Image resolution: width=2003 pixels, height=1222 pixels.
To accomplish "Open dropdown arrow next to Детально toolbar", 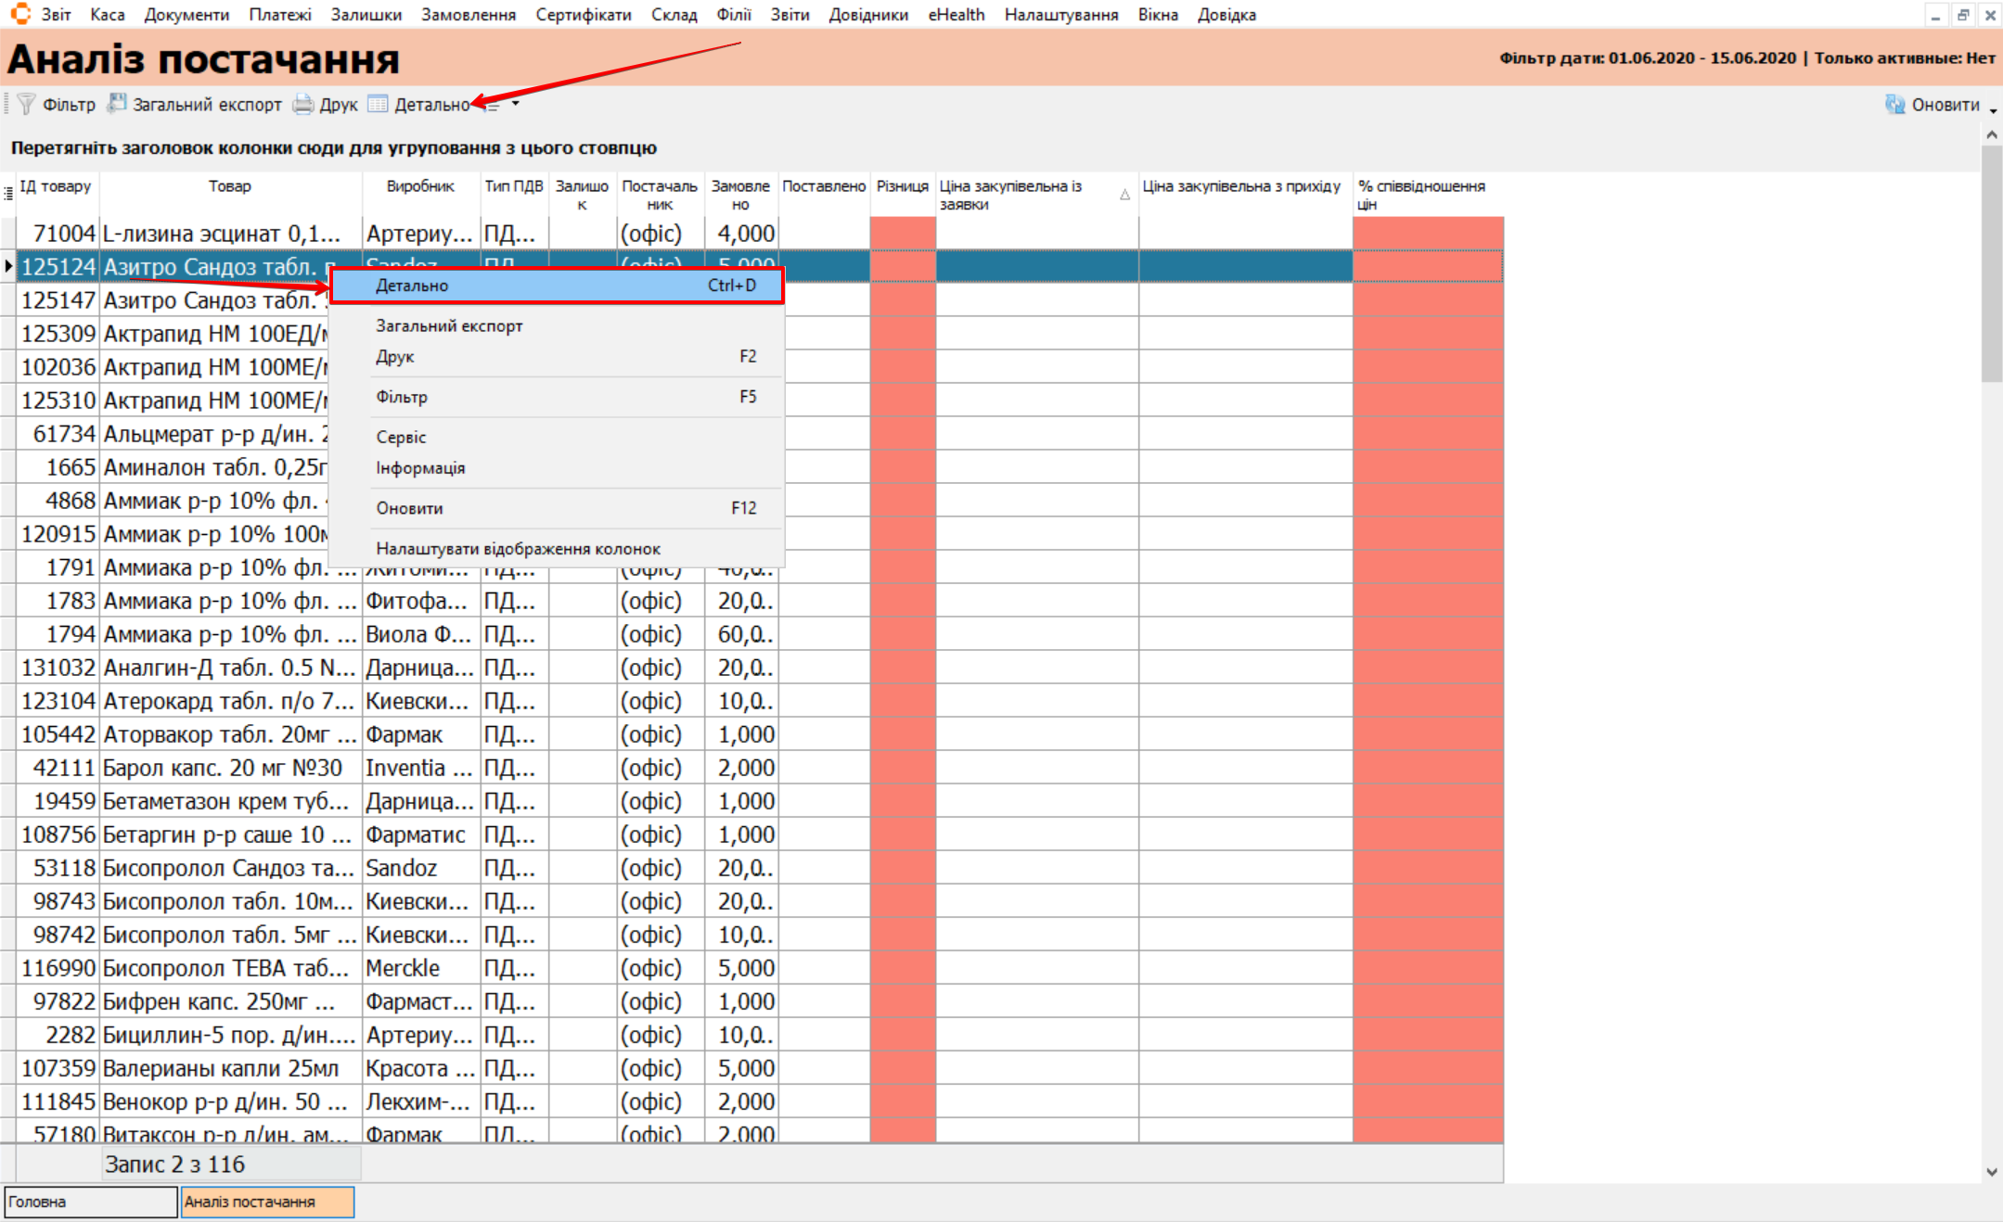I will (x=516, y=104).
